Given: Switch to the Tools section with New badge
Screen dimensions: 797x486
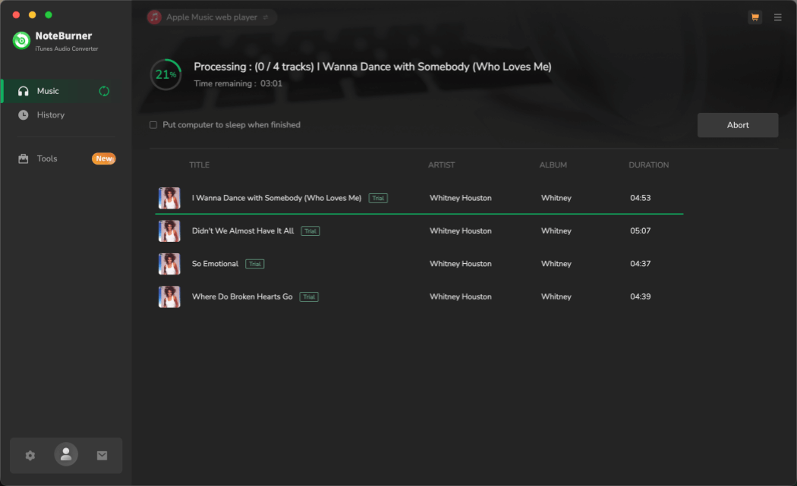Looking at the screenshot, I should 47,158.
